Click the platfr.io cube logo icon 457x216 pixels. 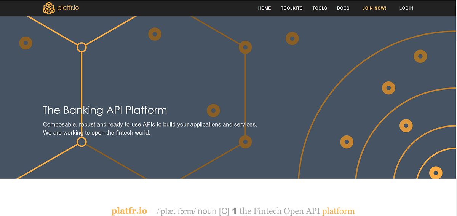pos(49,8)
